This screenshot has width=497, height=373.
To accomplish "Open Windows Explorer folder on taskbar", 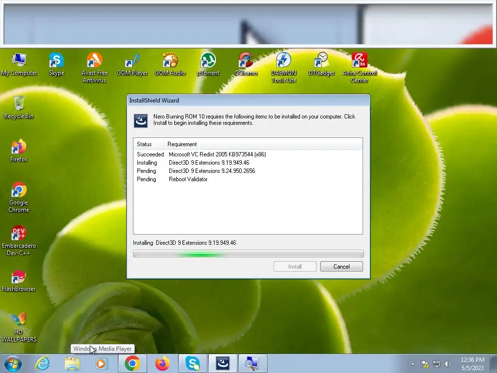I will [72, 363].
